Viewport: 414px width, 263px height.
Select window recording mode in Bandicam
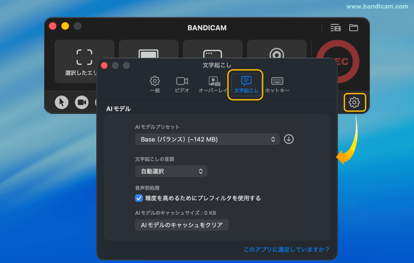click(x=213, y=49)
